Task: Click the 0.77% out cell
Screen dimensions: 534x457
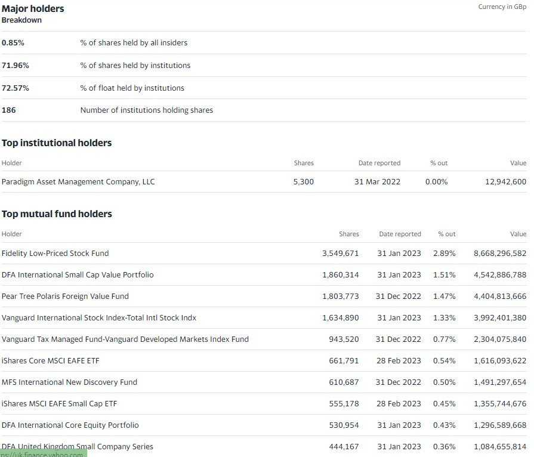Action: pos(444,339)
